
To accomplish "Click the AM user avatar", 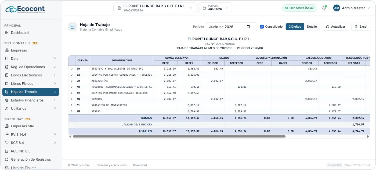I will tap(337, 8).
